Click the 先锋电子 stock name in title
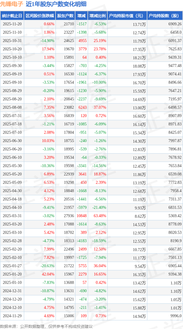 (x=12, y=4)
